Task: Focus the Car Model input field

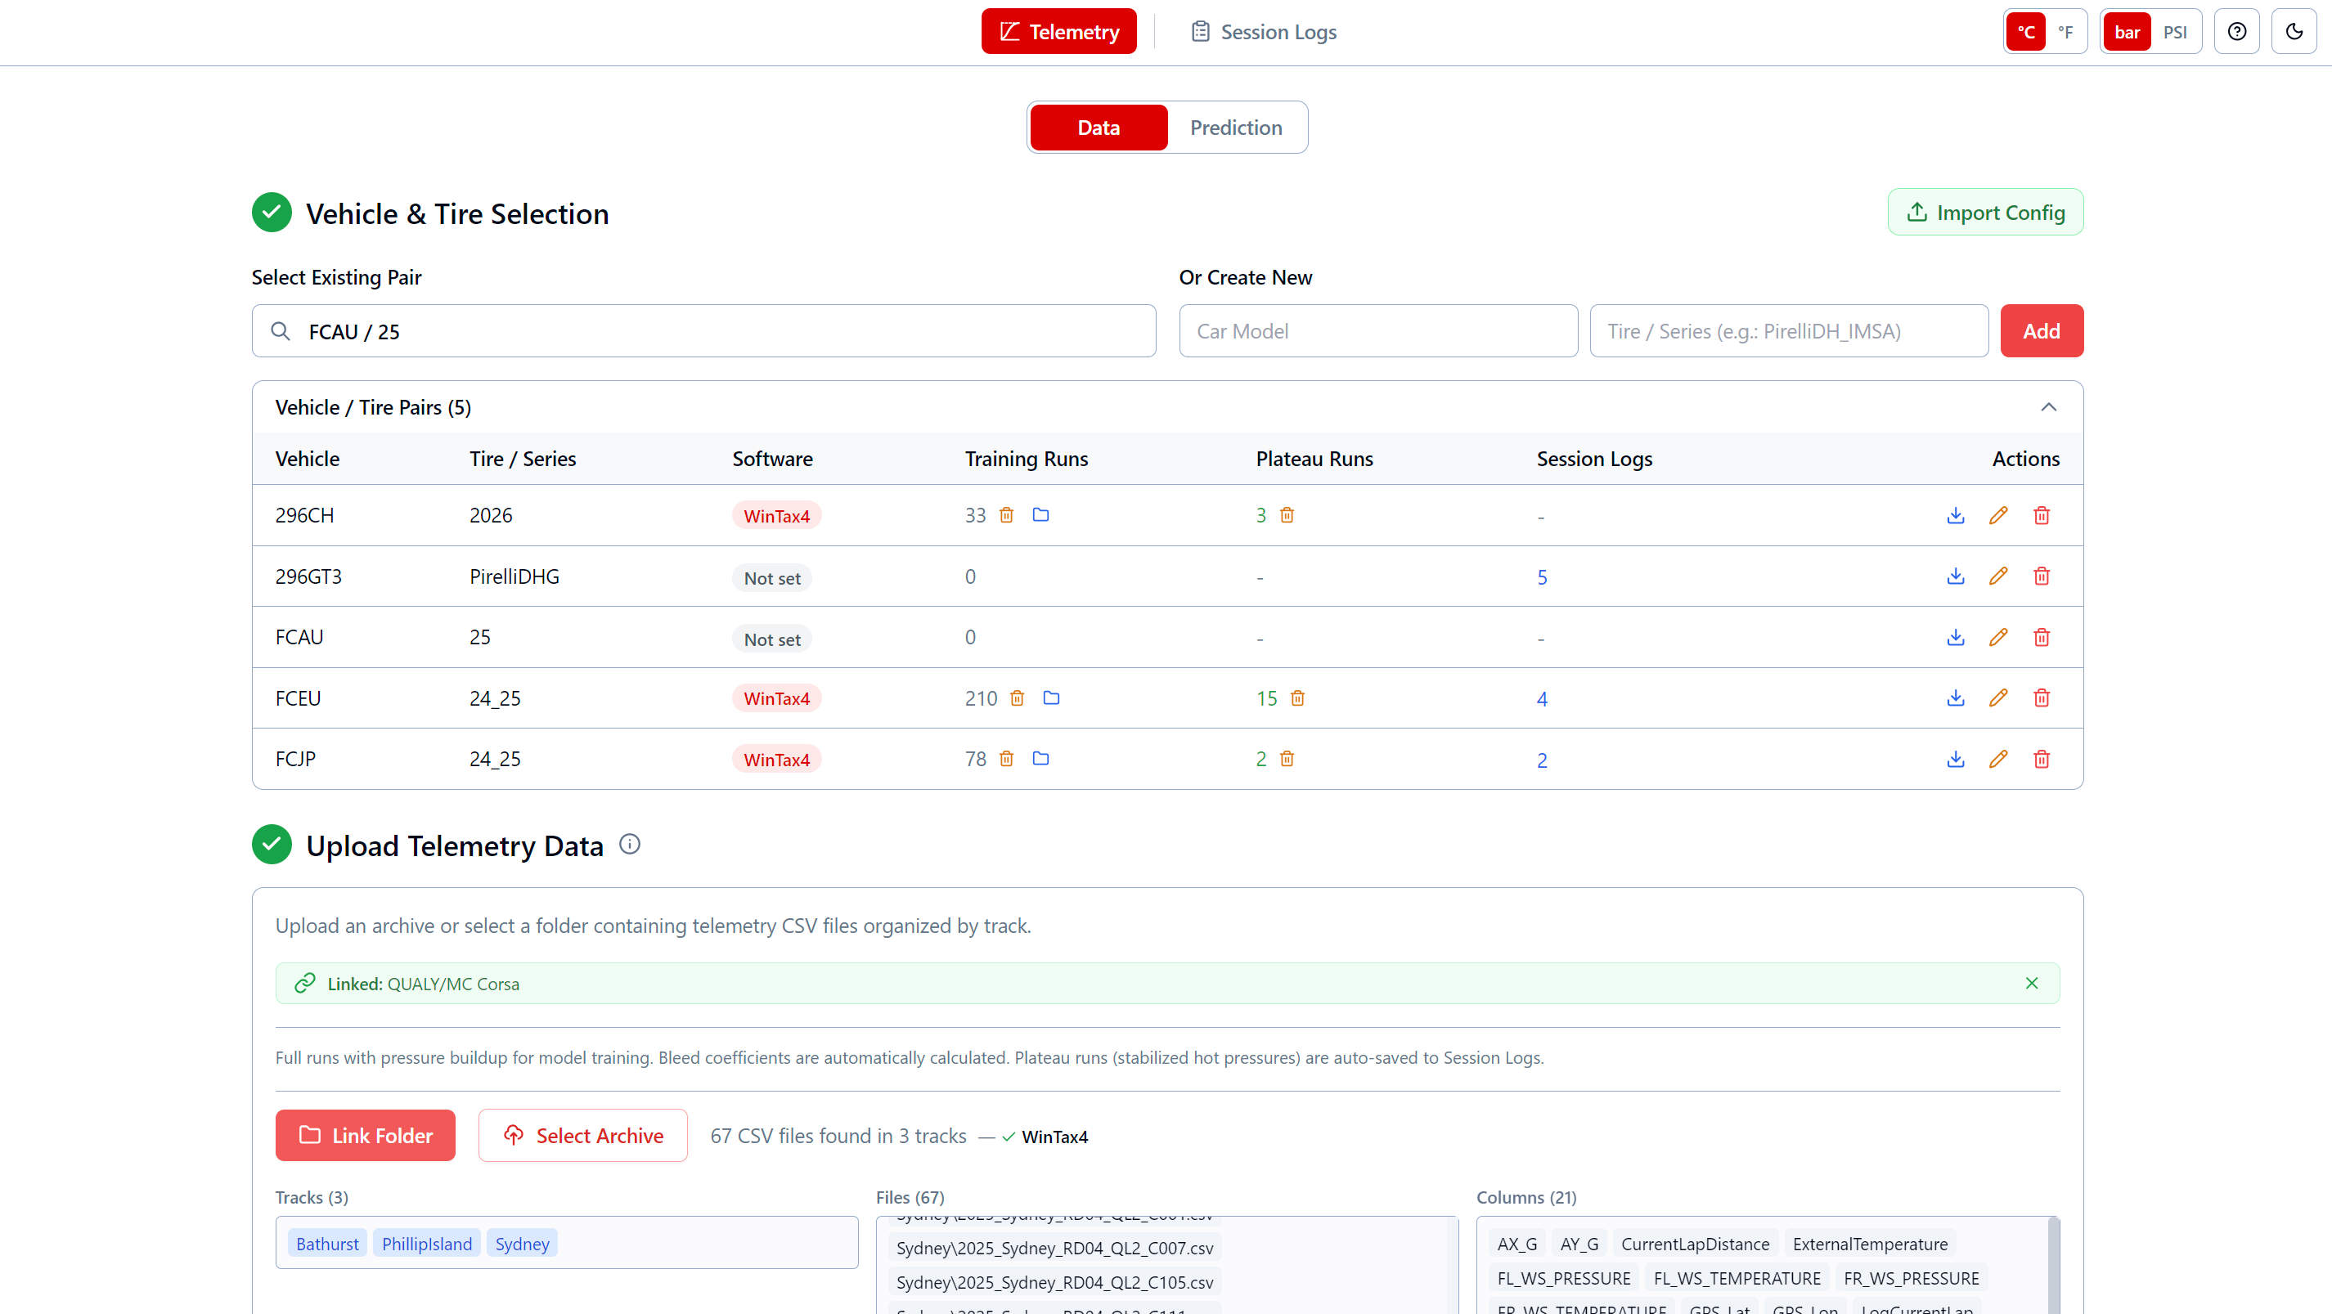Action: coord(1377,331)
